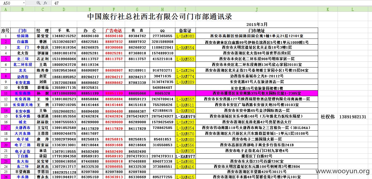Click the 13891982131 cell in column L

coord(353,117)
